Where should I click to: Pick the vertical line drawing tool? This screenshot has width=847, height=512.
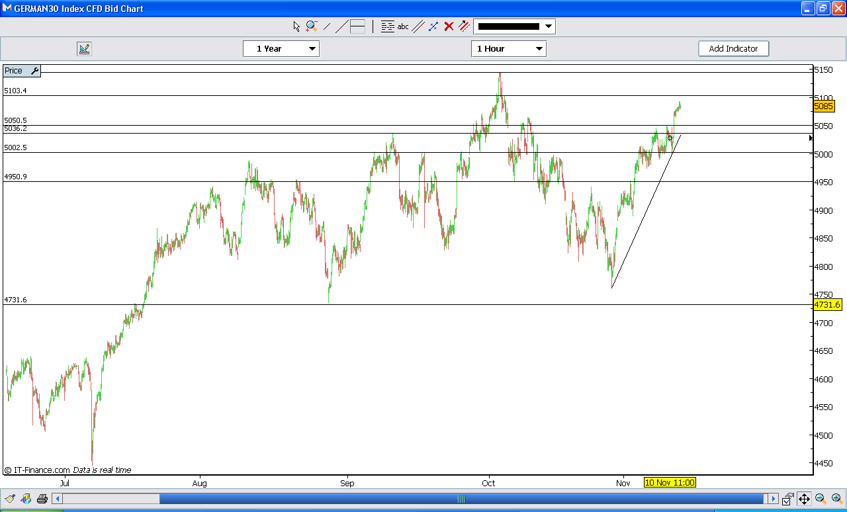[x=373, y=26]
